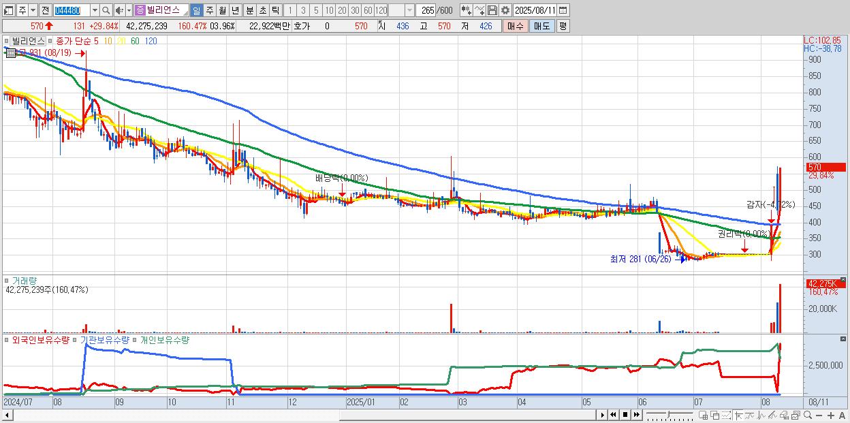Click the 평 button next to 매도
The width and height of the screenshot is (850, 423).
tap(563, 26)
